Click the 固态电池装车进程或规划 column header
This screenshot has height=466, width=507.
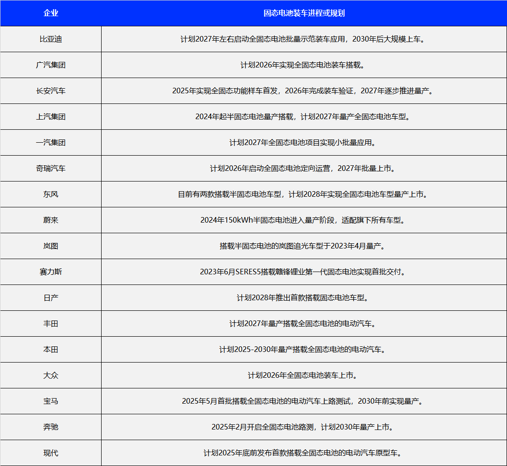pyautogui.click(x=304, y=13)
